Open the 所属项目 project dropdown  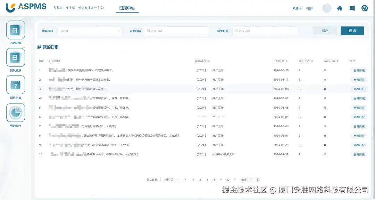coord(90,30)
